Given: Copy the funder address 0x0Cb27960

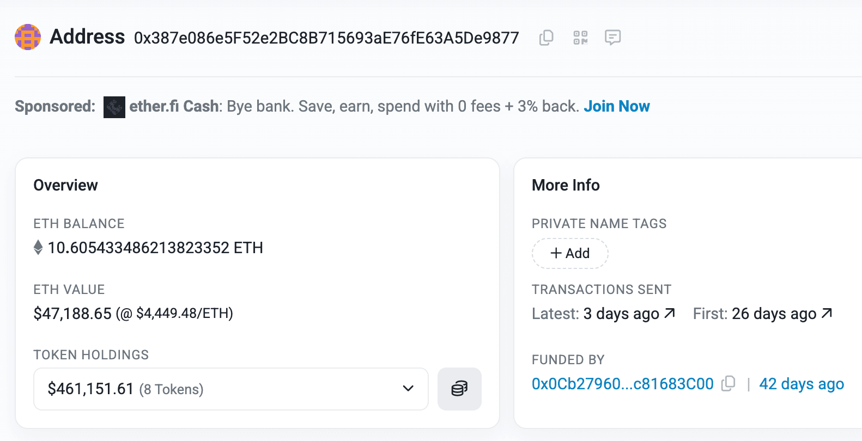Looking at the screenshot, I should (729, 384).
